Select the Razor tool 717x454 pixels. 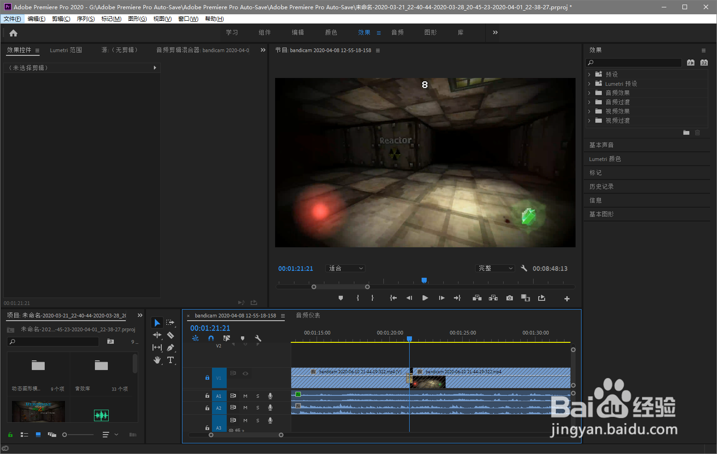(x=170, y=335)
